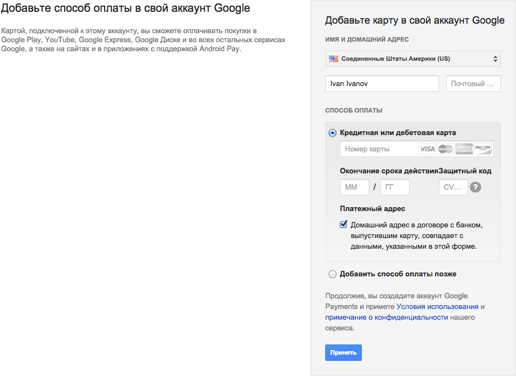Click the Visa card logo
Viewport: 516px width, 376px height.
427,149
